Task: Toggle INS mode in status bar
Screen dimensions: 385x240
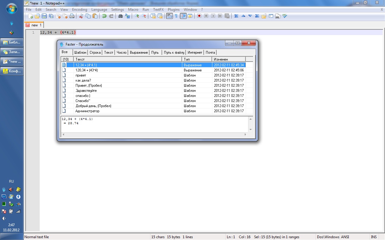Action: [374, 237]
